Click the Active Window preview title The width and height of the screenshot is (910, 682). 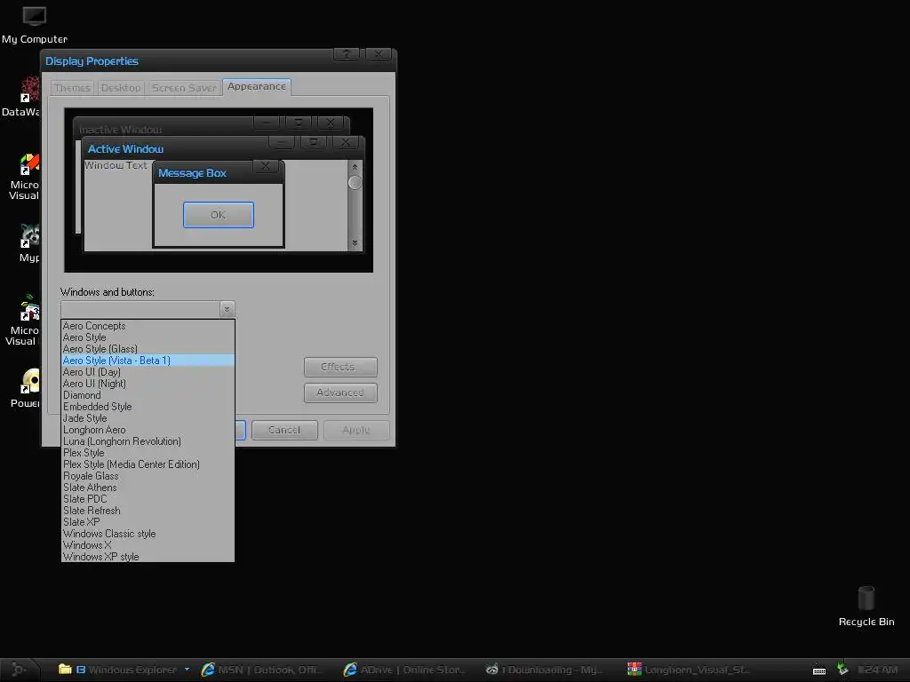pos(125,149)
